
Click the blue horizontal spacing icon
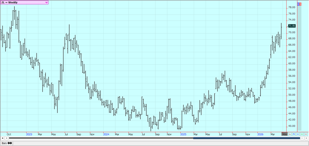point(298,134)
